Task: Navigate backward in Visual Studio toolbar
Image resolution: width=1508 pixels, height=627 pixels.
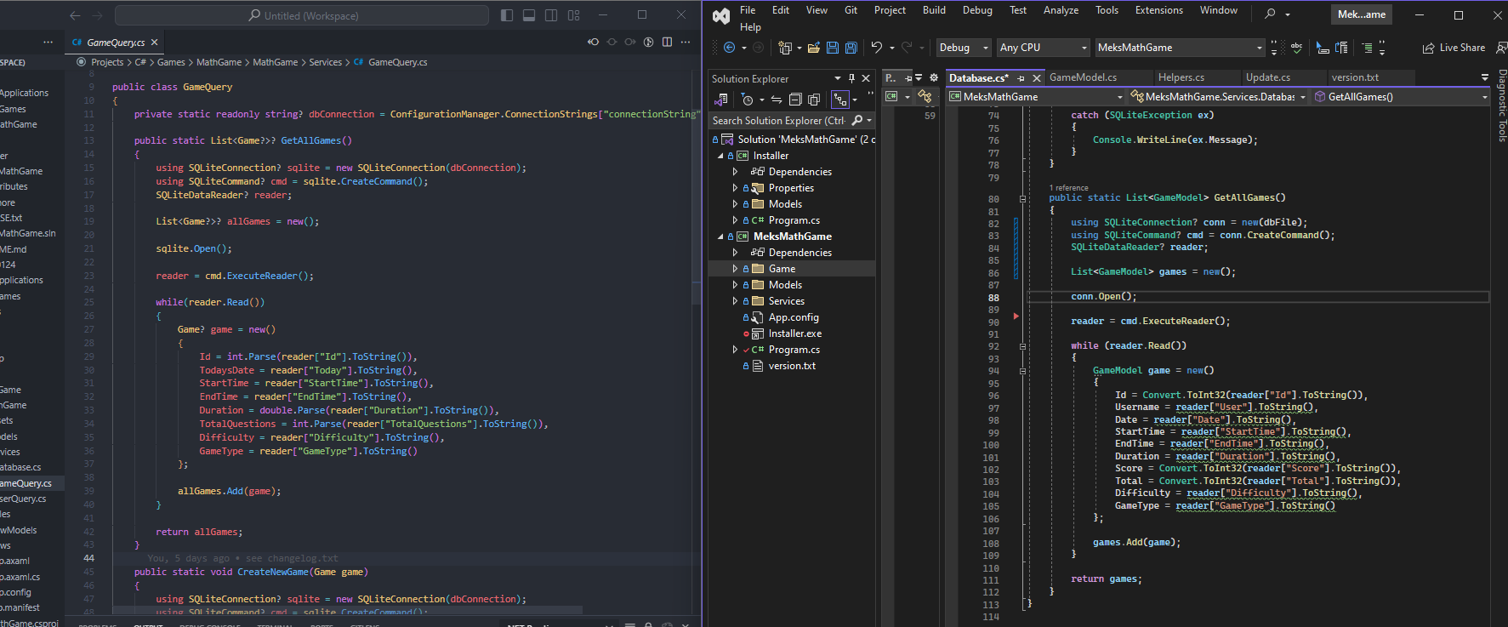Action: pyautogui.click(x=729, y=48)
